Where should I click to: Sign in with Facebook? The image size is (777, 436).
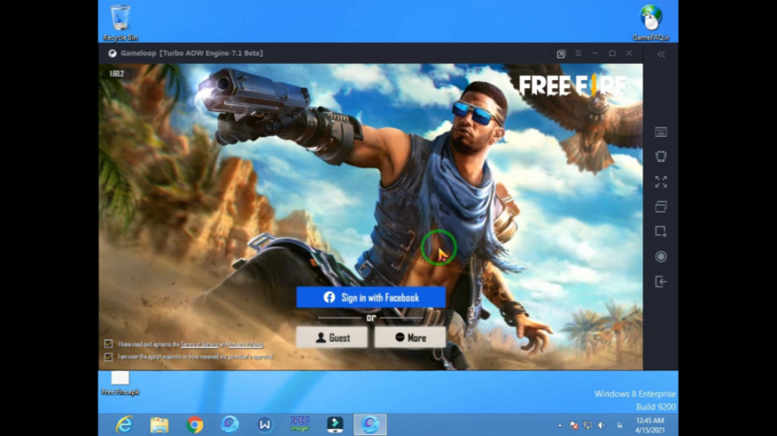pos(370,297)
